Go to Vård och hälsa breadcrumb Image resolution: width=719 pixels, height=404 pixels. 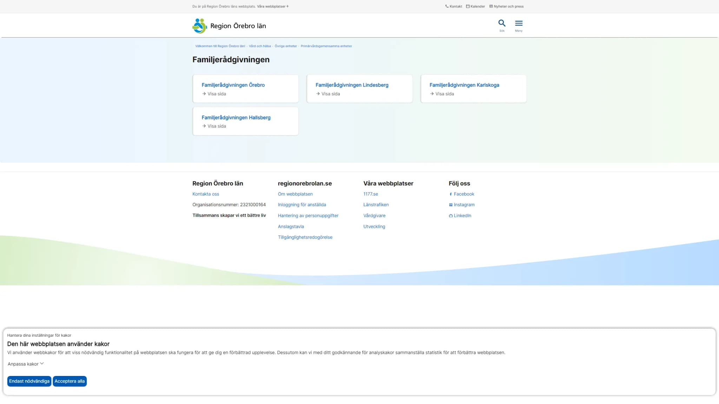point(260,46)
